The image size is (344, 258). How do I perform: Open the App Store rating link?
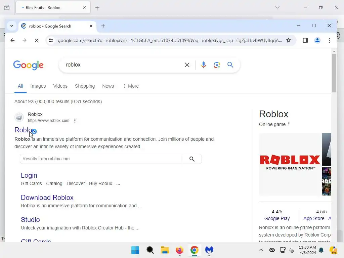click(x=317, y=218)
